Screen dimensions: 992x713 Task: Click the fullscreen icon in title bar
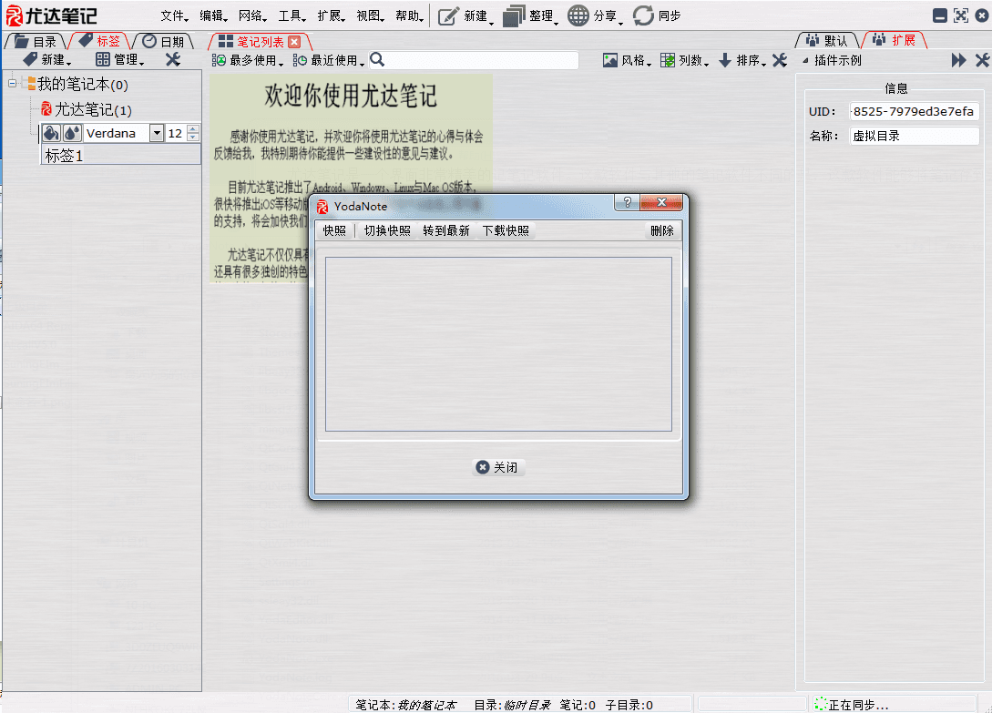[960, 15]
